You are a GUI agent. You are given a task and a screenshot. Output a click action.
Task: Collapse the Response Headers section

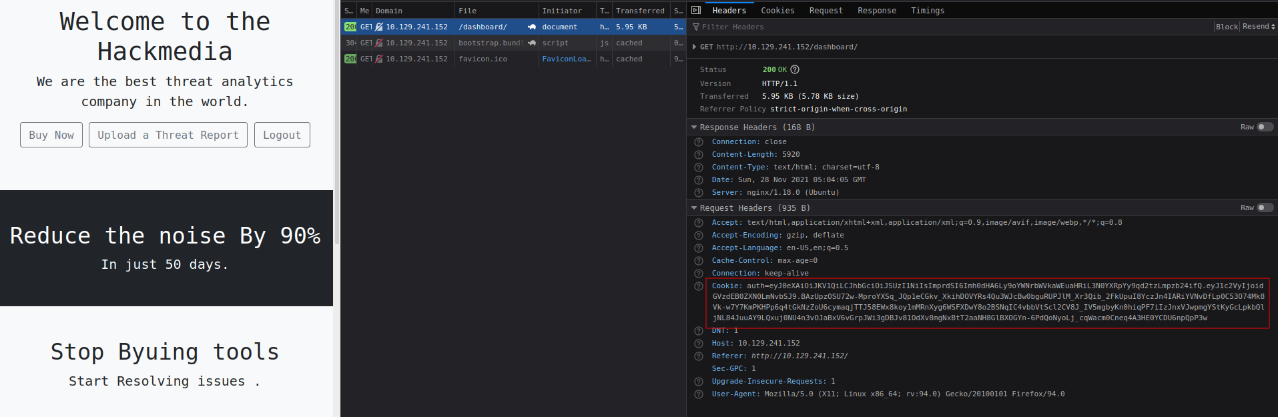694,127
